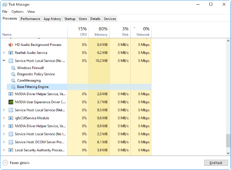231x170 pixels.
Task: Click Fewer details toggle
Action: click(x=16, y=163)
